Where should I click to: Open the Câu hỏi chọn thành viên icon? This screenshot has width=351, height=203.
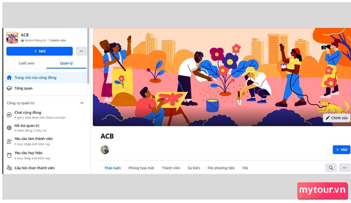coord(9,167)
